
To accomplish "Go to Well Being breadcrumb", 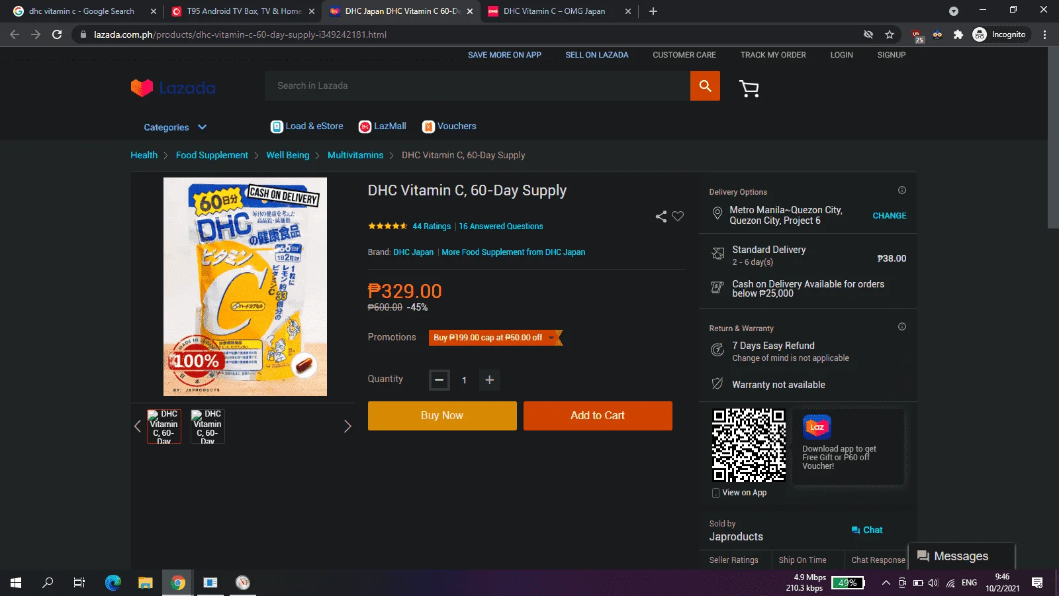I will (x=288, y=155).
